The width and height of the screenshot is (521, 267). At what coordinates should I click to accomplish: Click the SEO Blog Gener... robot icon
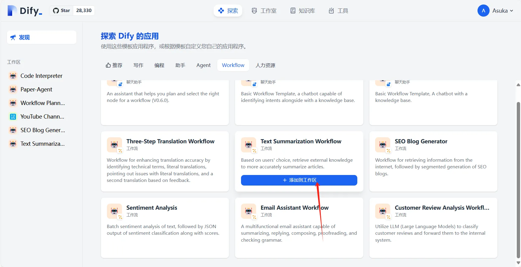pos(13,130)
